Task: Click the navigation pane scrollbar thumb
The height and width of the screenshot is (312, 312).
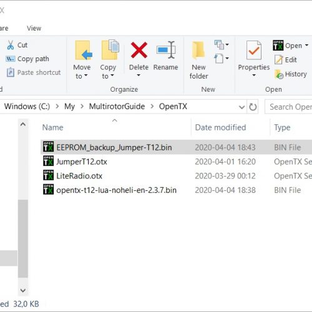Action: click(x=23, y=238)
